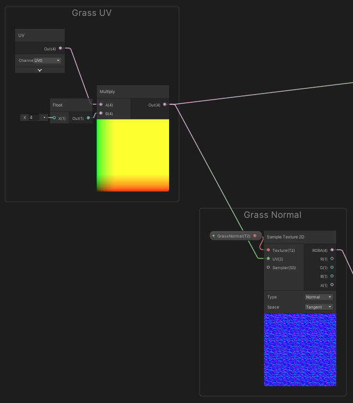Screen dimensions: 353x403
Task: Click the Float node Out(1) output port
Action: point(88,118)
